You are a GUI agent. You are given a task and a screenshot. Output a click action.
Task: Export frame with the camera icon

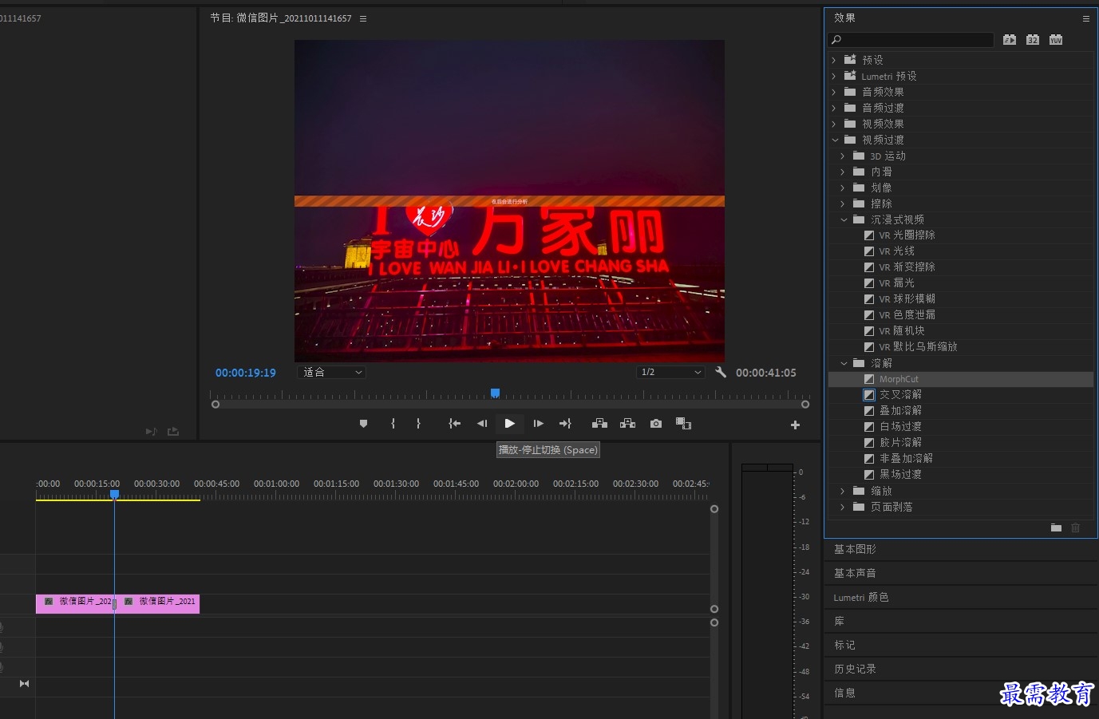click(x=656, y=424)
